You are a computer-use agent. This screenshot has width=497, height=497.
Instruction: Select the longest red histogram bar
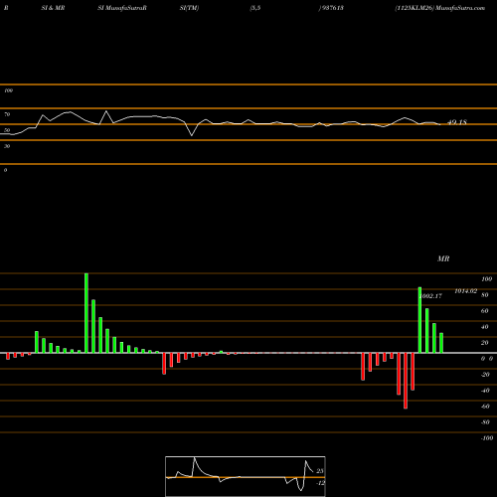(x=406, y=381)
